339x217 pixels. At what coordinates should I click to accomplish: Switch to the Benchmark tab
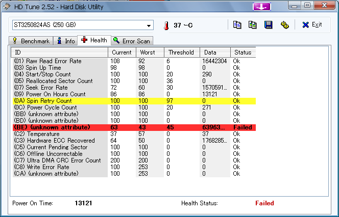[x=31, y=41]
